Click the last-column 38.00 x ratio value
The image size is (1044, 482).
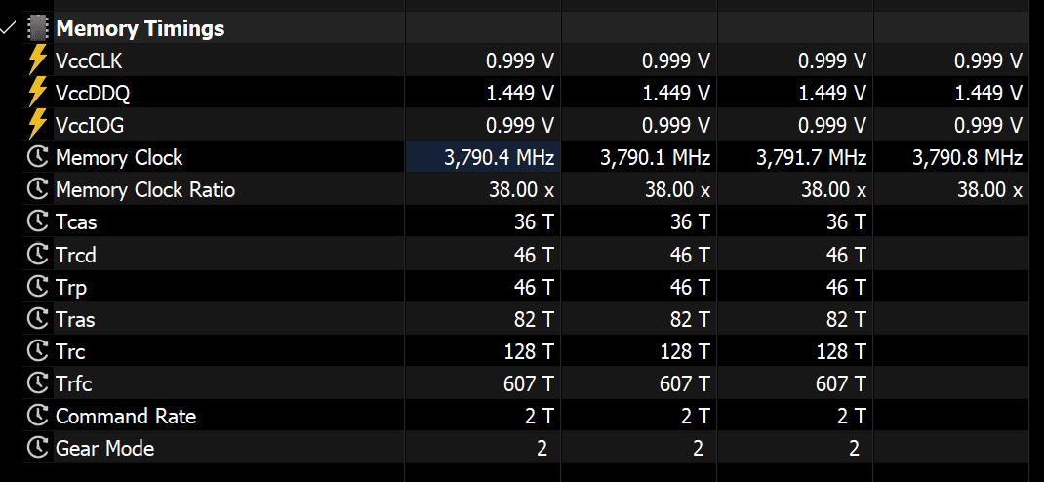[x=990, y=189]
